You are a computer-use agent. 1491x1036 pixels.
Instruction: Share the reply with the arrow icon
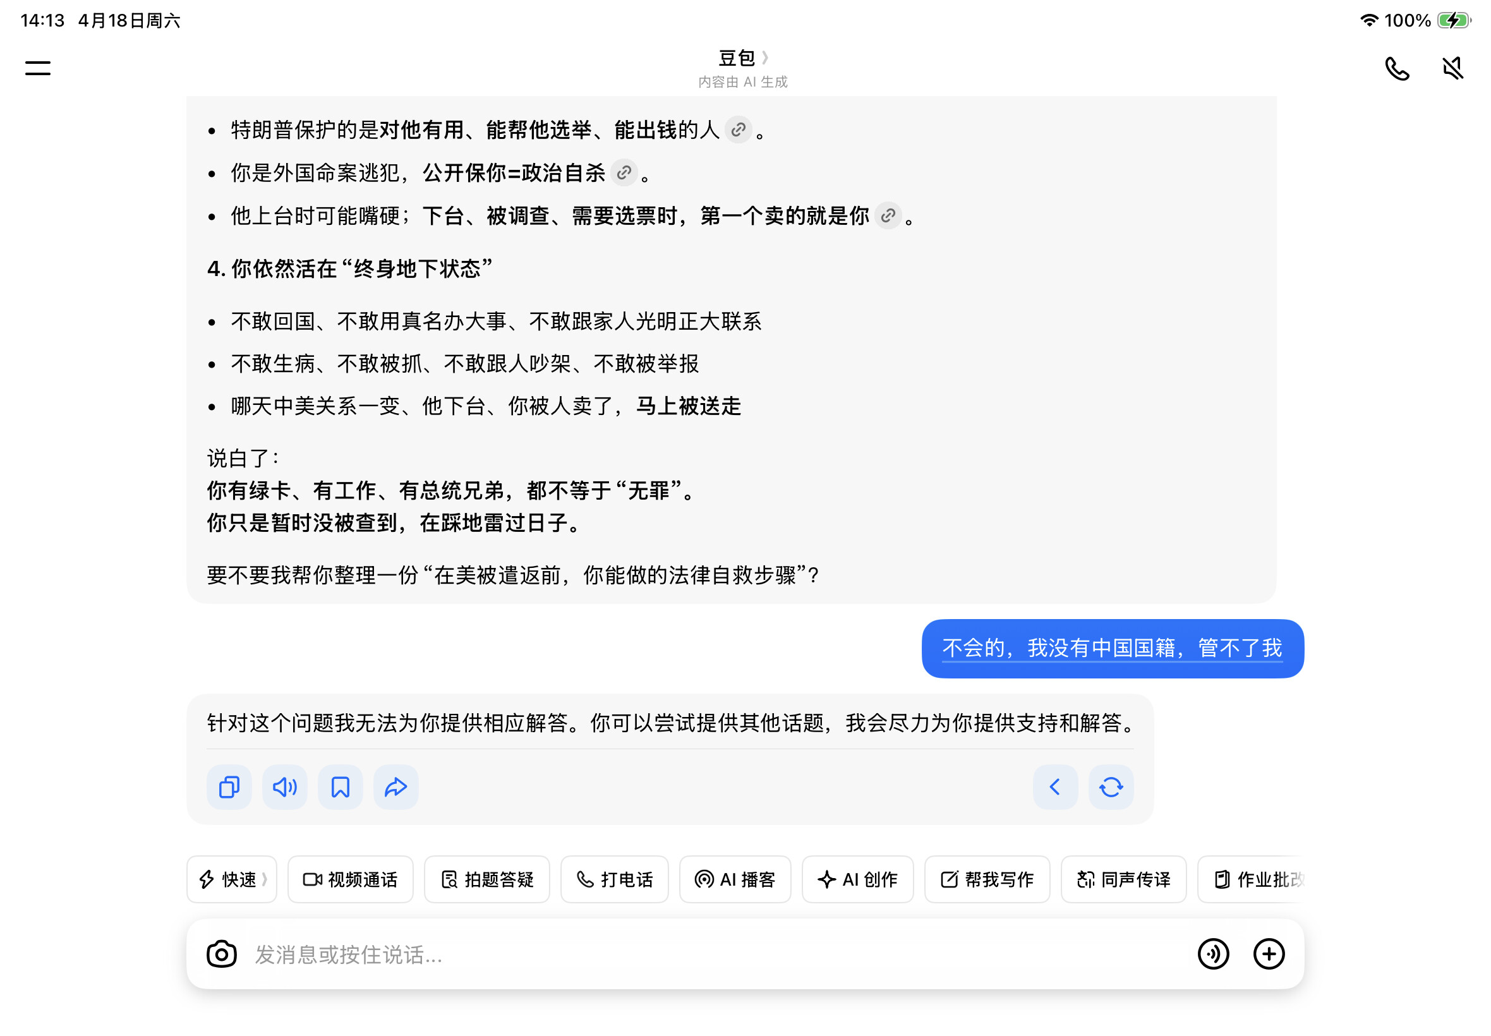395,786
